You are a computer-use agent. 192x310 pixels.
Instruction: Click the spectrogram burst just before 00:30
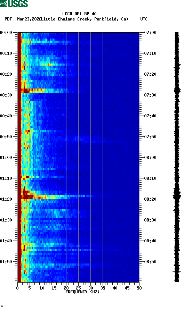tap(45, 91)
